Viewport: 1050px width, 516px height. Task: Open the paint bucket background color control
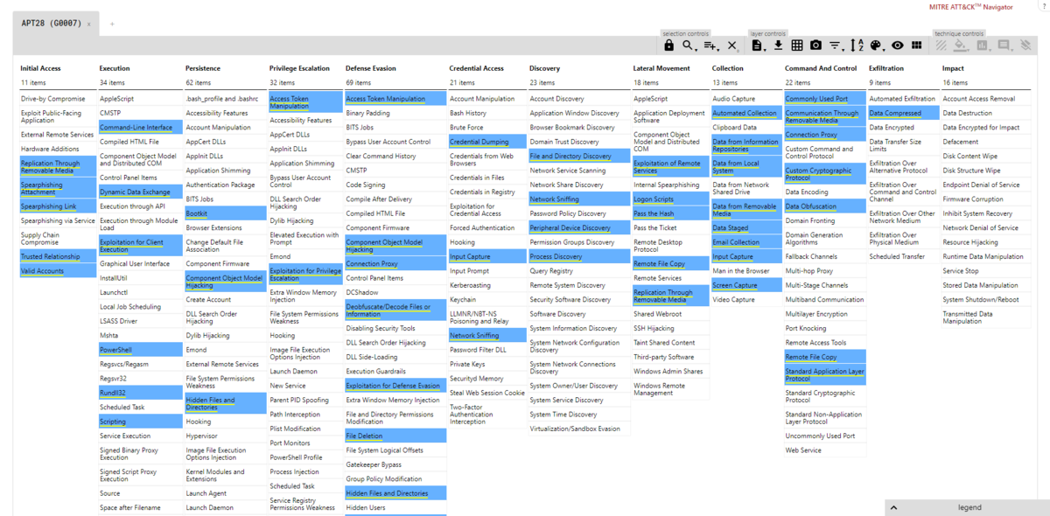tap(962, 45)
